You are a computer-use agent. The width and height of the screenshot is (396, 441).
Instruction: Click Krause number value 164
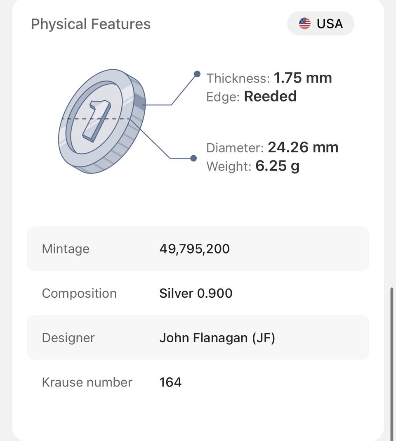pyautogui.click(x=170, y=382)
